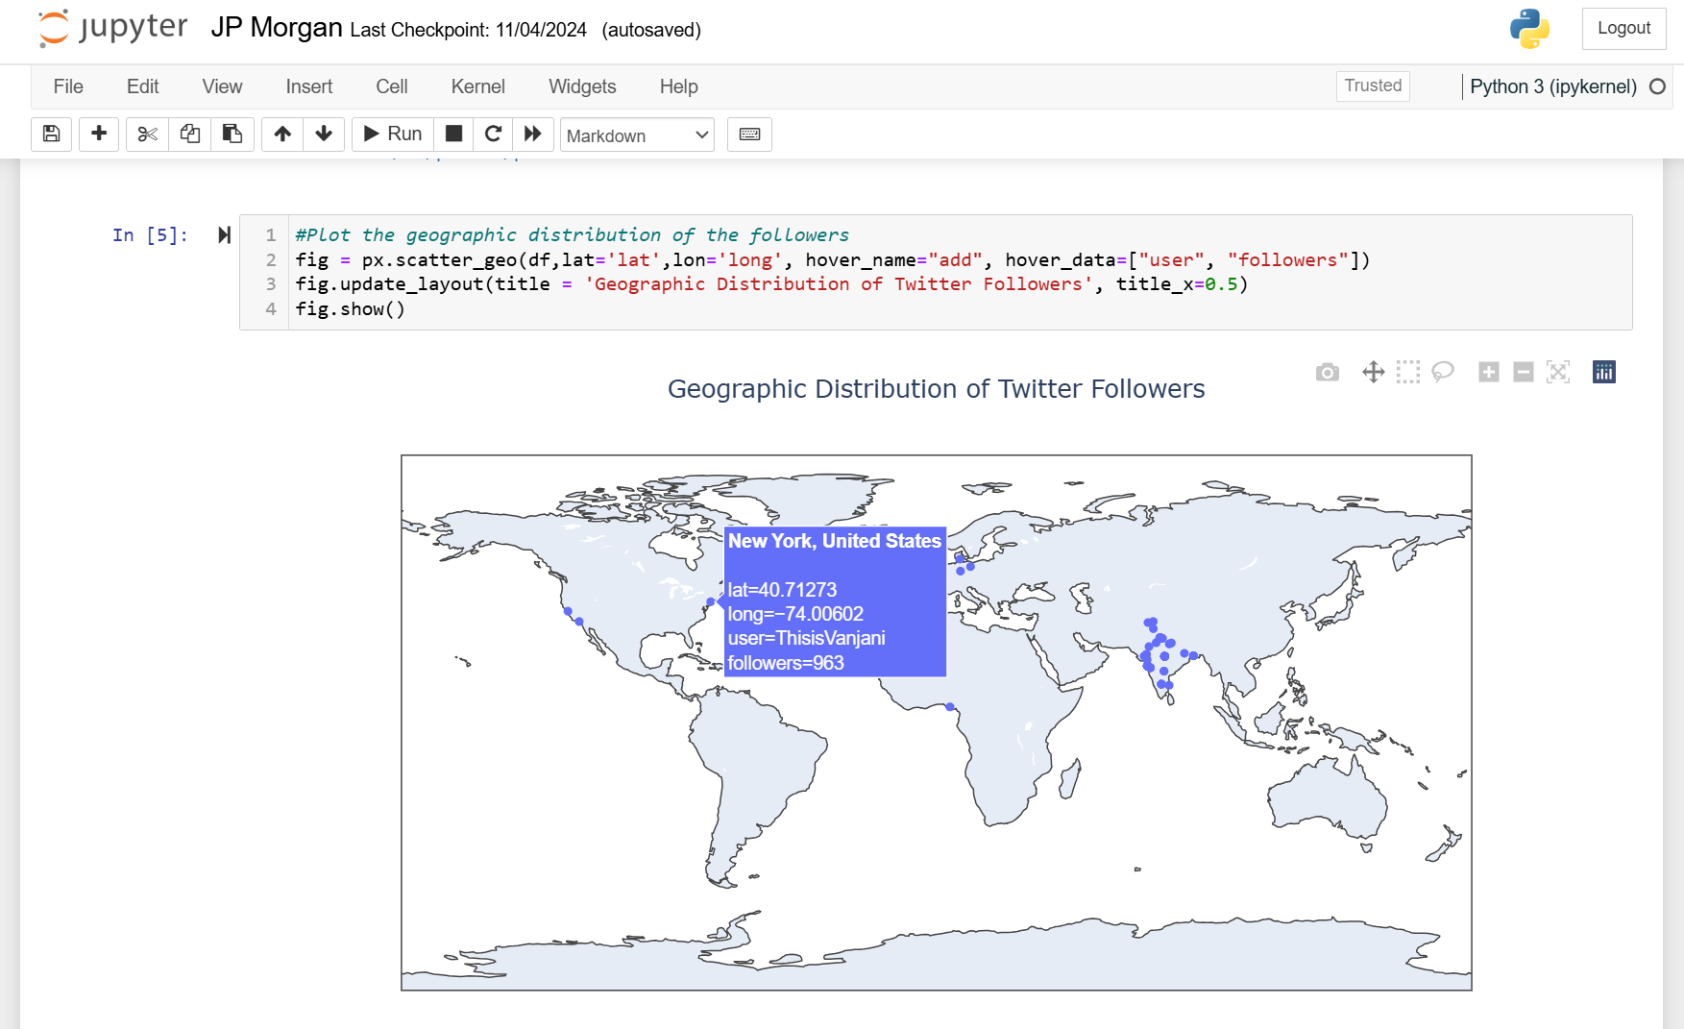Download plot as PNG camera icon
The height and width of the screenshot is (1029, 1684).
[x=1328, y=372]
